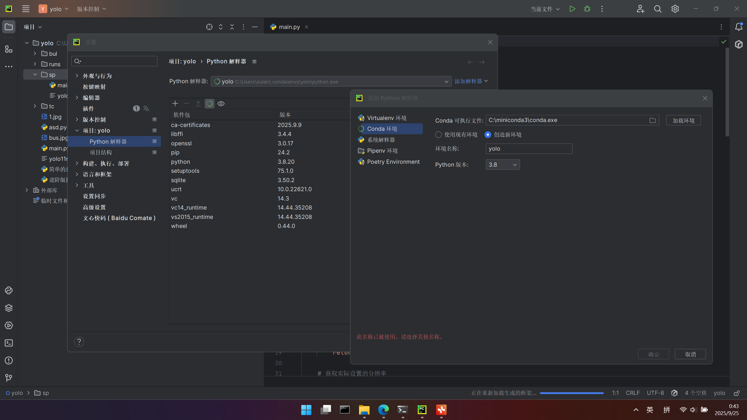The image size is (747, 420).
Task: Open the Python 解释器 yolo combo box
Action: click(x=331, y=81)
